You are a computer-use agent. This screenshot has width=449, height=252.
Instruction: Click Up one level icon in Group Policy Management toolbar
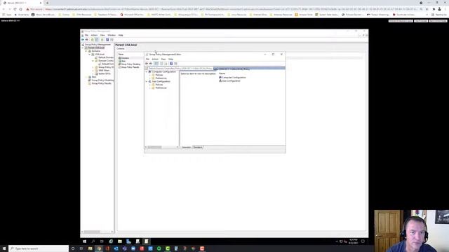[92, 40]
